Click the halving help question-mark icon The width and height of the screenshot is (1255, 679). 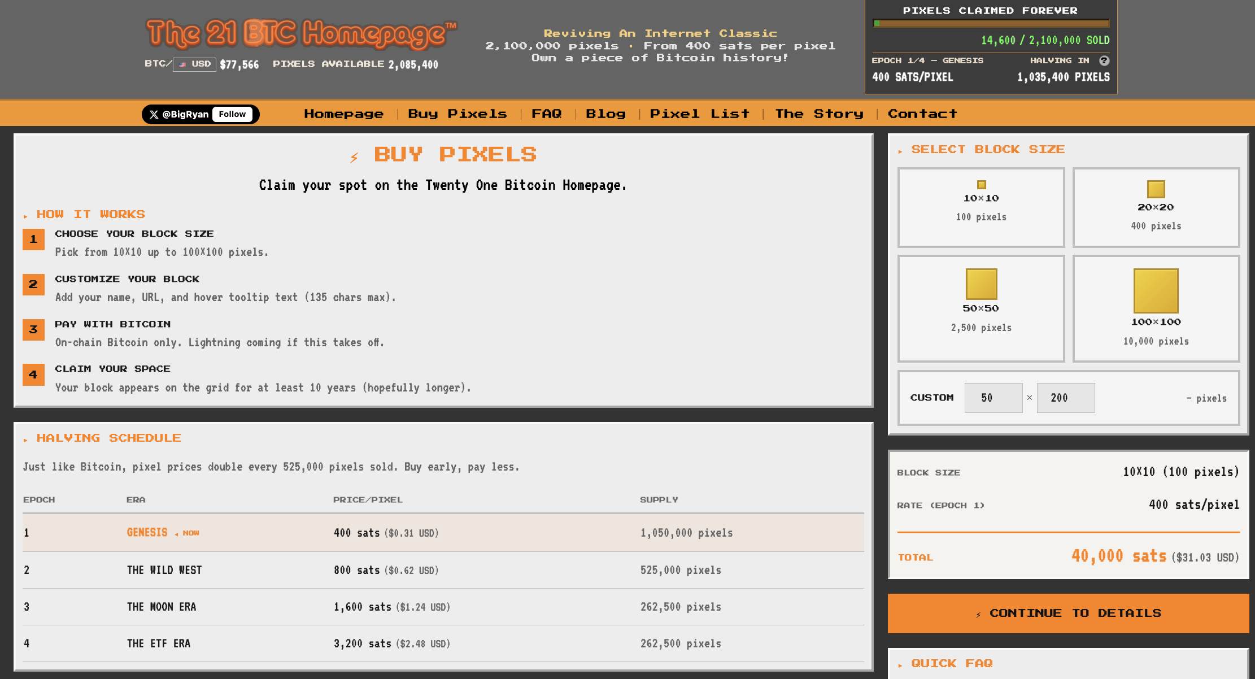(x=1104, y=60)
